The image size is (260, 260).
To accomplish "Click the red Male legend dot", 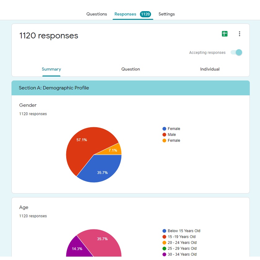I will click(x=164, y=135).
